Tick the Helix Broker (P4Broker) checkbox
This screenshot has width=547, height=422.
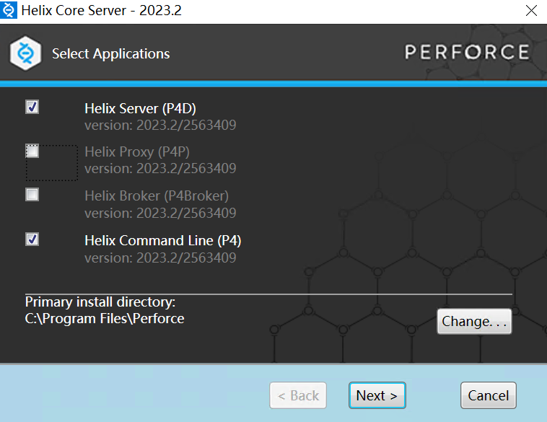click(x=32, y=195)
